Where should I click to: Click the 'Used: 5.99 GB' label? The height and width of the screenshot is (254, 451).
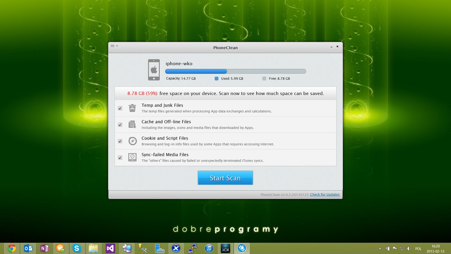pos(232,78)
